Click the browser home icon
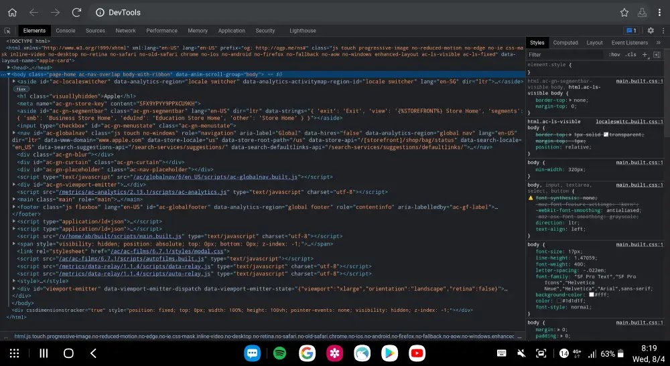The height and width of the screenshot is (366, 670). [x=12, y=12]
